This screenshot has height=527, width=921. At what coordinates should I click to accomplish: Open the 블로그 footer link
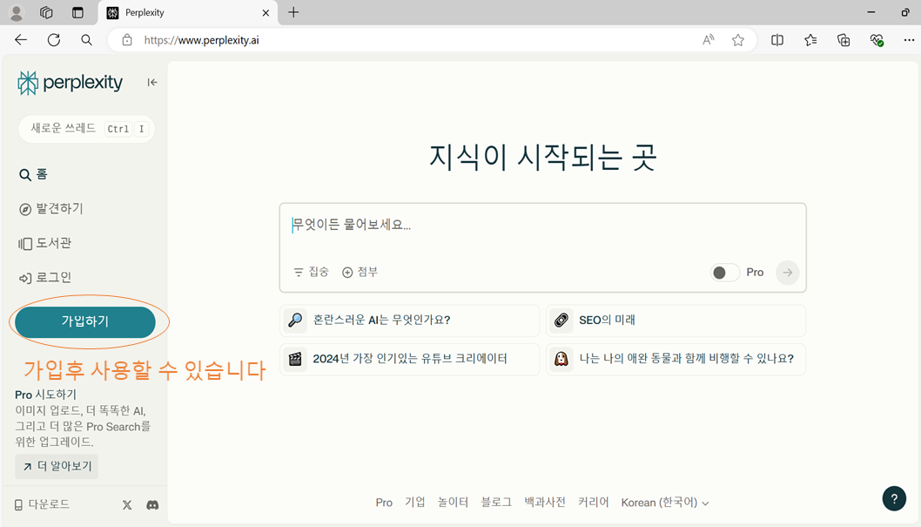(496, 503)
